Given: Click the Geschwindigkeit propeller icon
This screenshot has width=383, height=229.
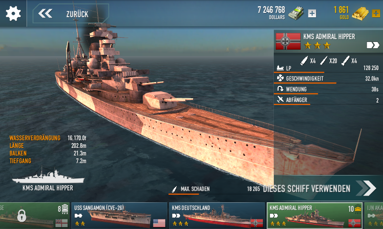Looking at the screenshot, I should (280, 78).
